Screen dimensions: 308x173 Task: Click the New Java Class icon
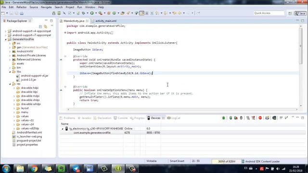tap(114, 13)
